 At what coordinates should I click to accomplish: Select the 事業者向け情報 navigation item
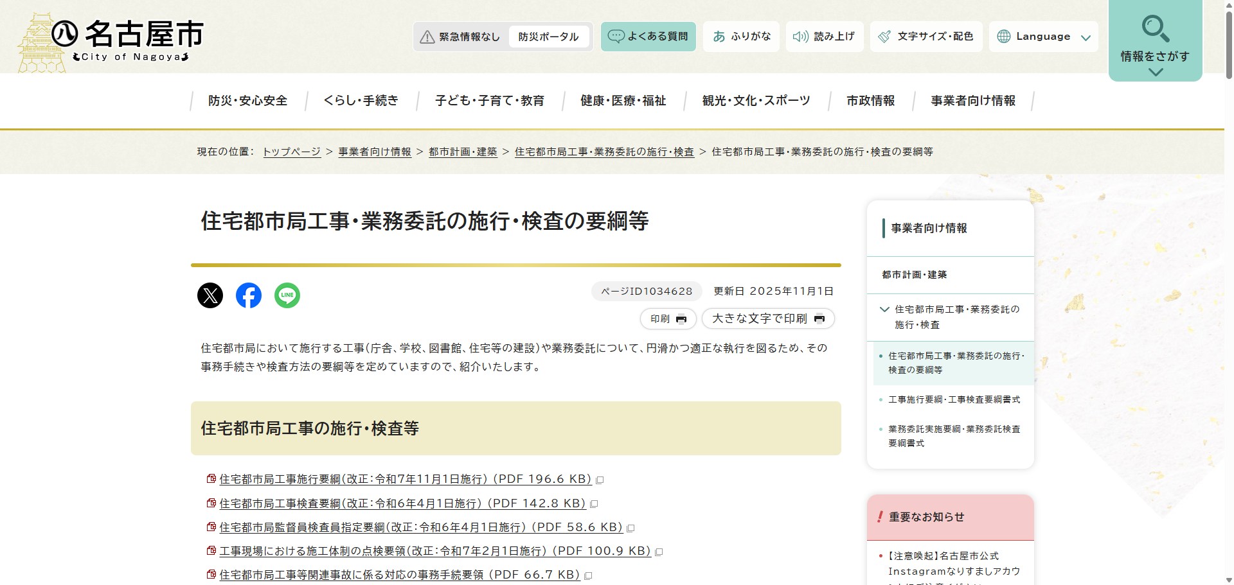972,101
